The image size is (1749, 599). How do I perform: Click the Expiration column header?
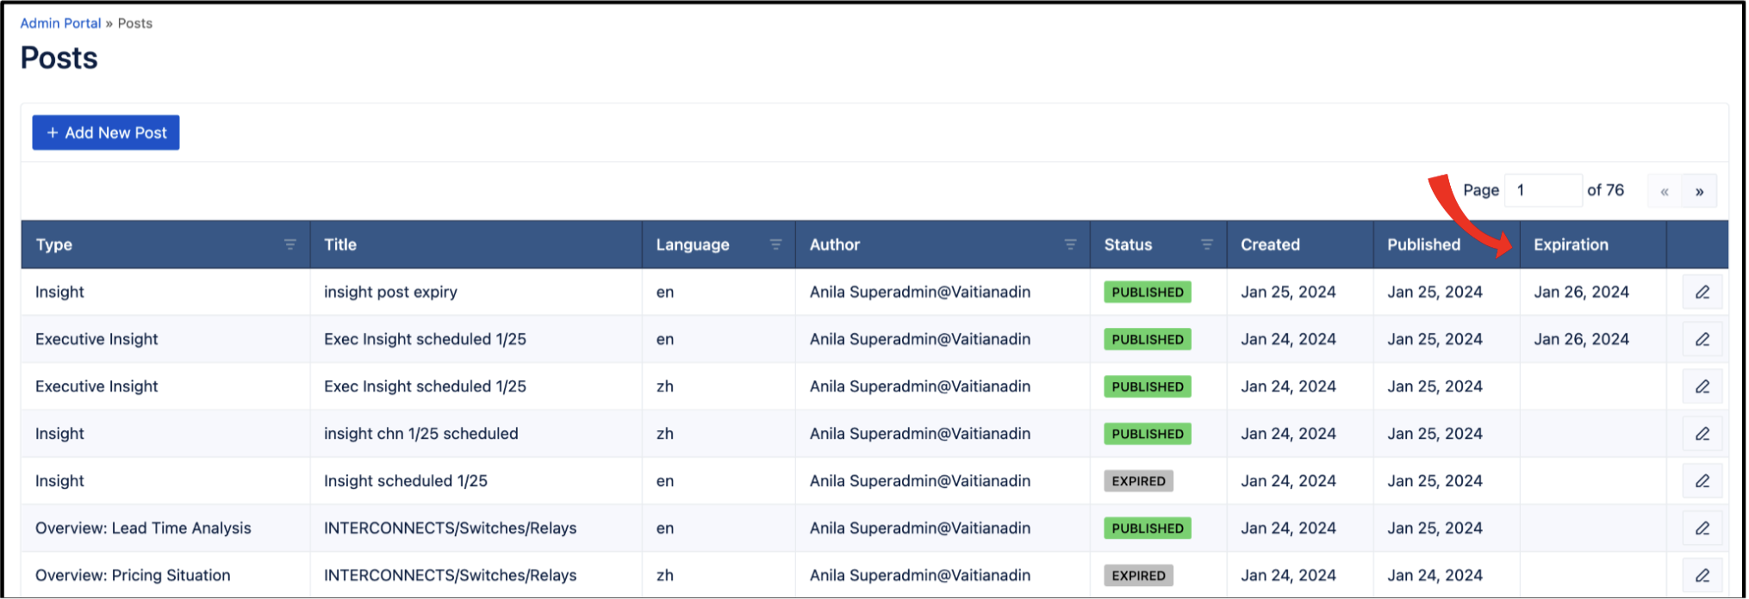pyautogui.click(x=1571, y=245)
